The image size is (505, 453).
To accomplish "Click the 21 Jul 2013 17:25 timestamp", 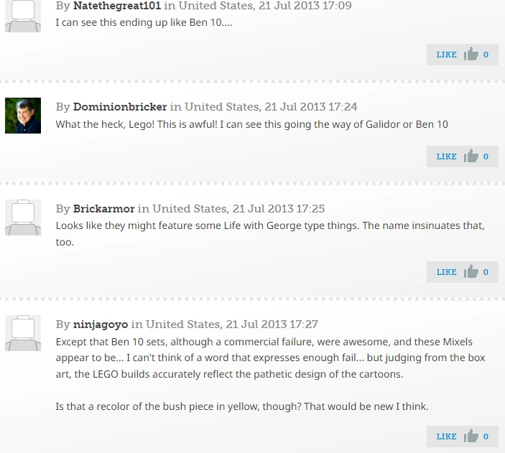I will (279, 209).
